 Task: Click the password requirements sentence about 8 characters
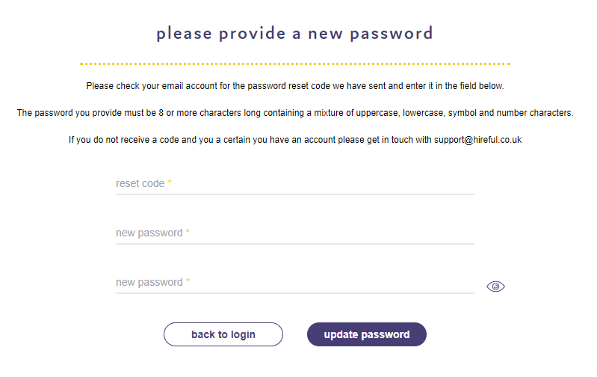point(295,113)
